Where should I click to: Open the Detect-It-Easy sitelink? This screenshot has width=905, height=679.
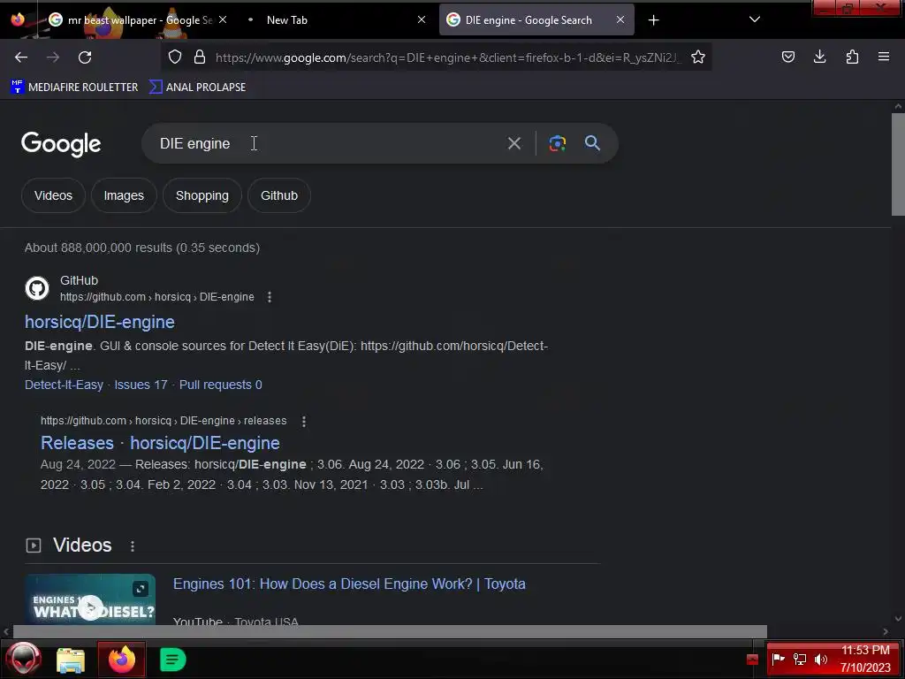[x=64, y=385]
